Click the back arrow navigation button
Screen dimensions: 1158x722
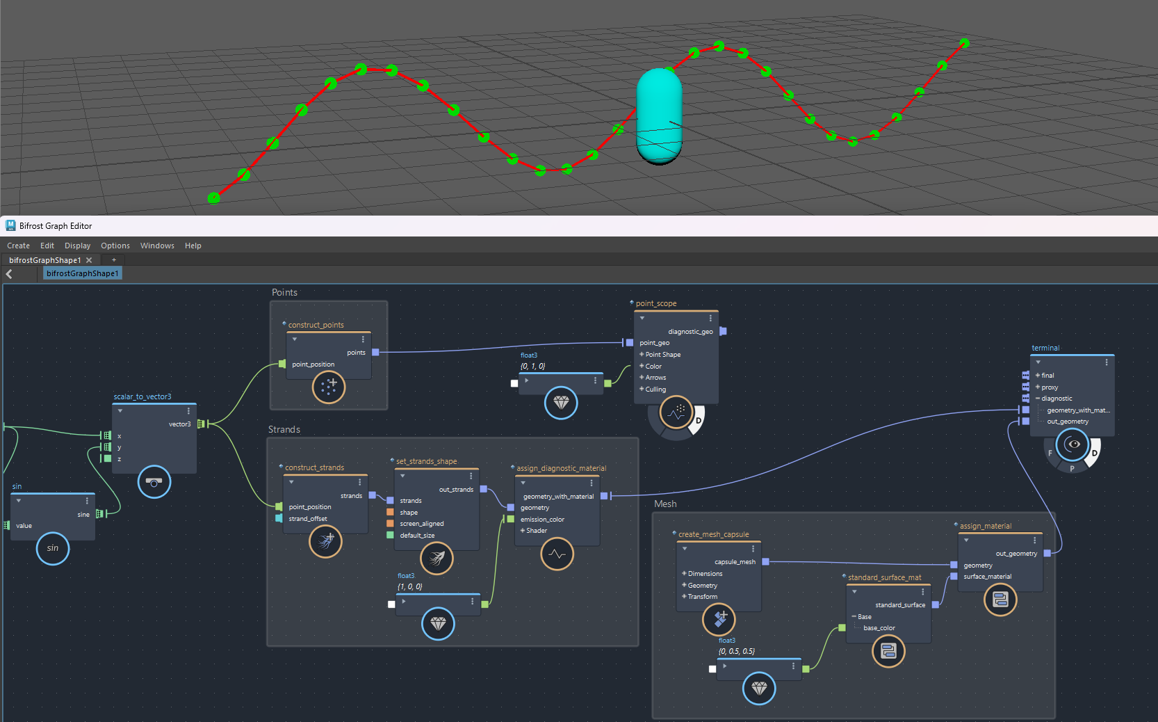coord(10,274)
